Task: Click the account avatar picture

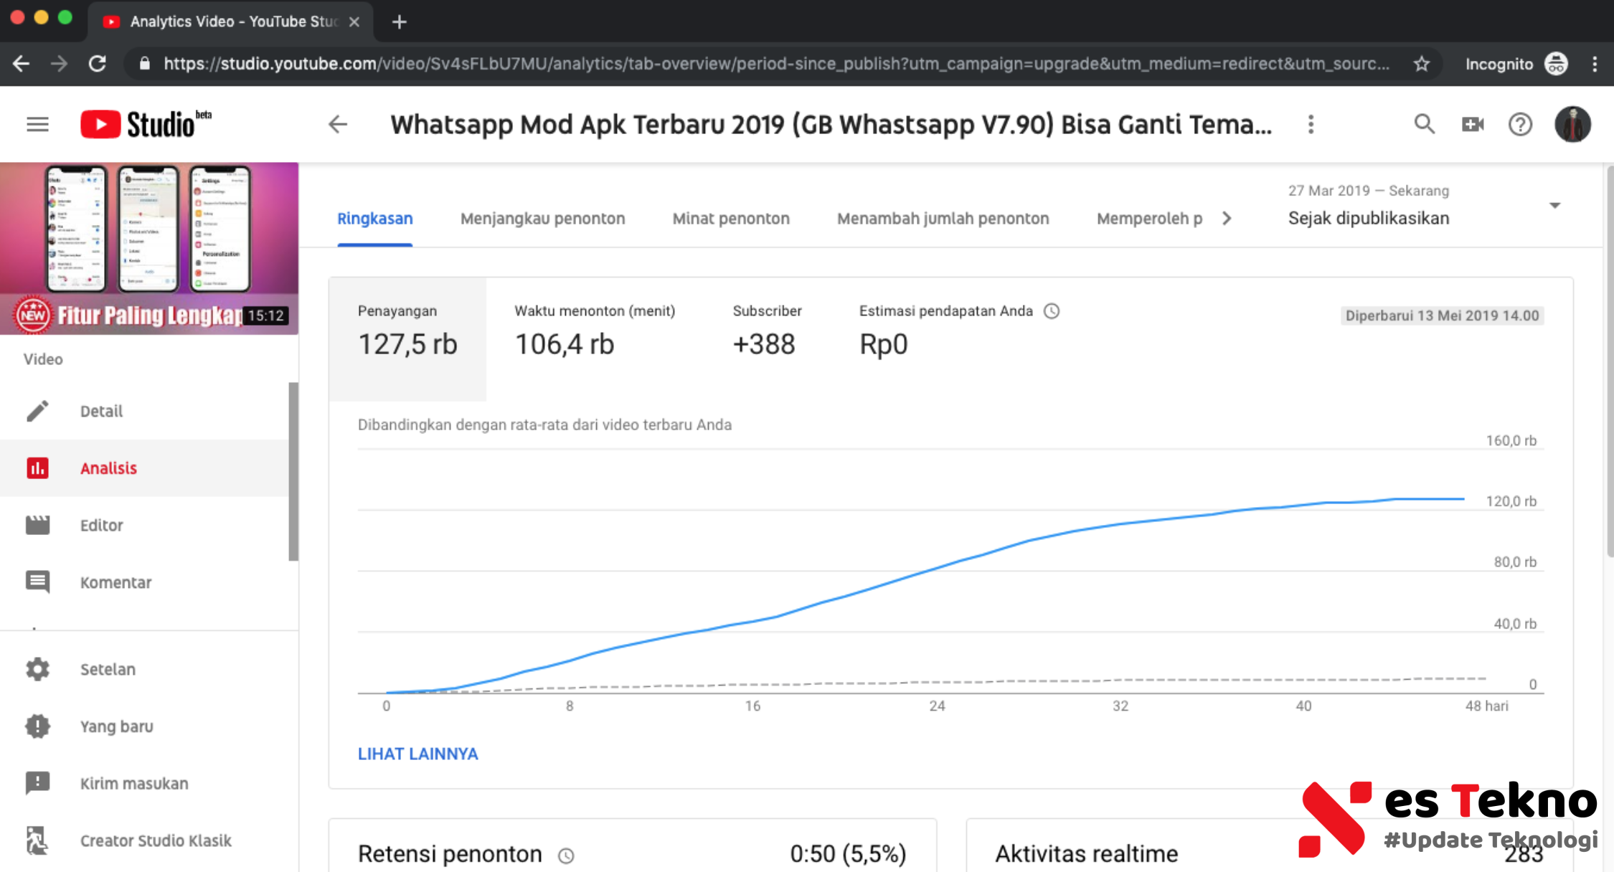Action: 1572,125
